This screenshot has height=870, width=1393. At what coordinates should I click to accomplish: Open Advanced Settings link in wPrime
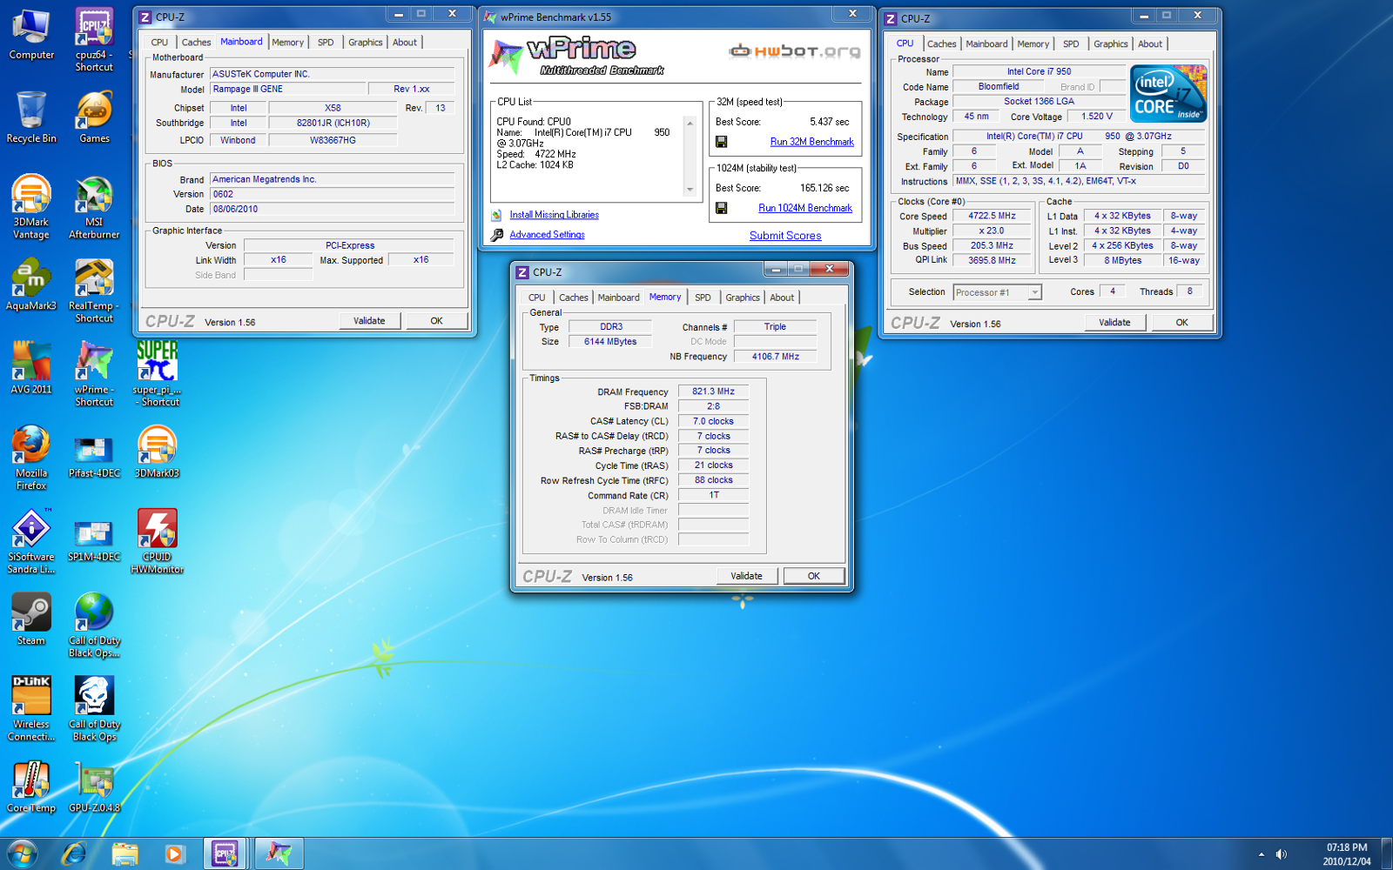547,235
